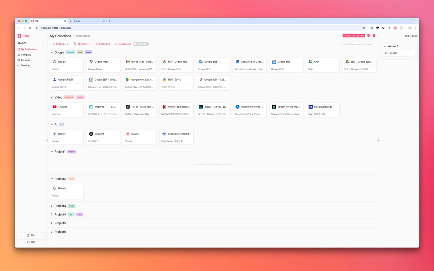Click the 导入 import button

point(31,235)
